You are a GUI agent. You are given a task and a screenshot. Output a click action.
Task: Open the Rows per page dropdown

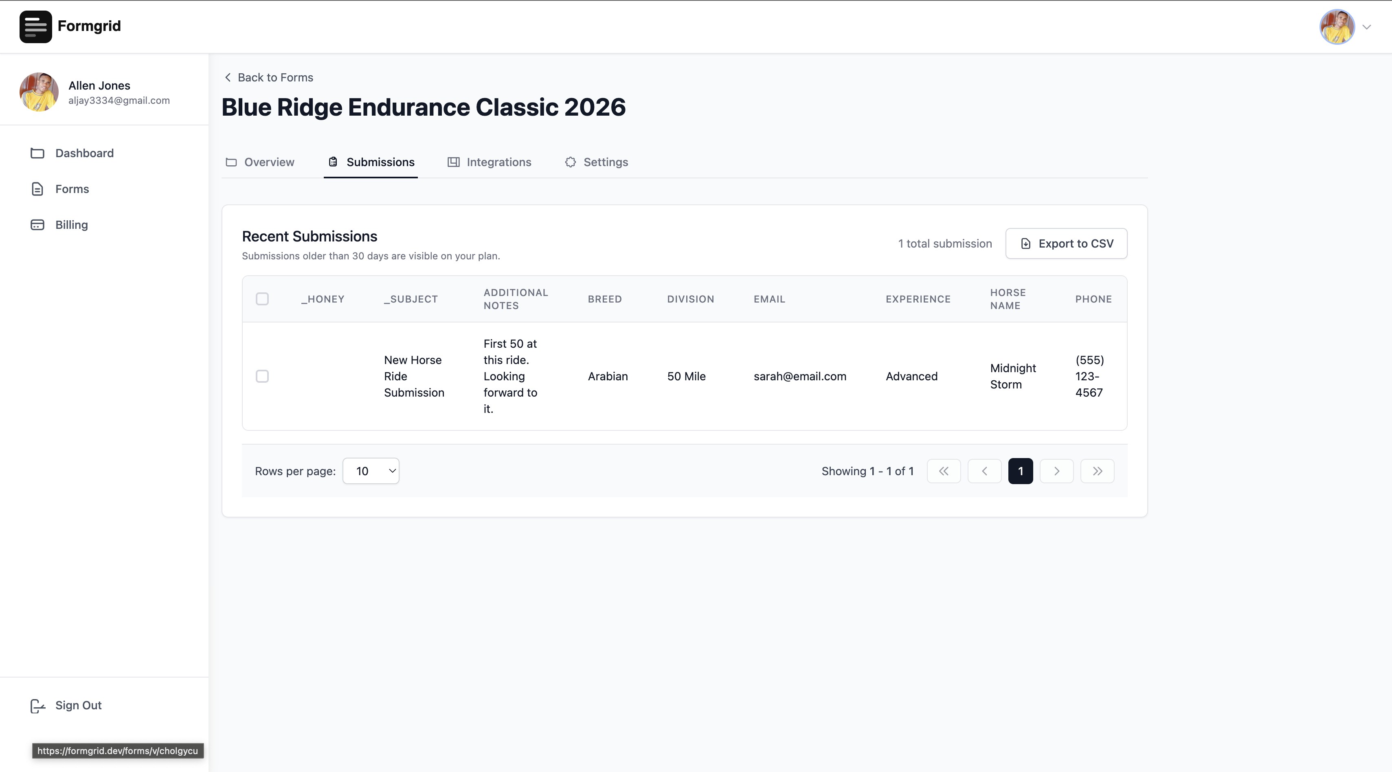coord(371,471)
